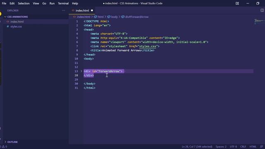Click the <!DOCTYPE html> line
265x149 pixels.
click(x=96, y=21)
